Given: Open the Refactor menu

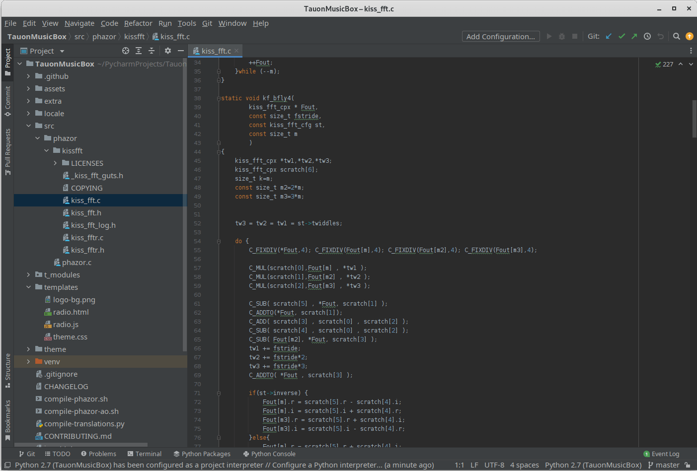Looking at the screenshot, I should pos(138,23).
